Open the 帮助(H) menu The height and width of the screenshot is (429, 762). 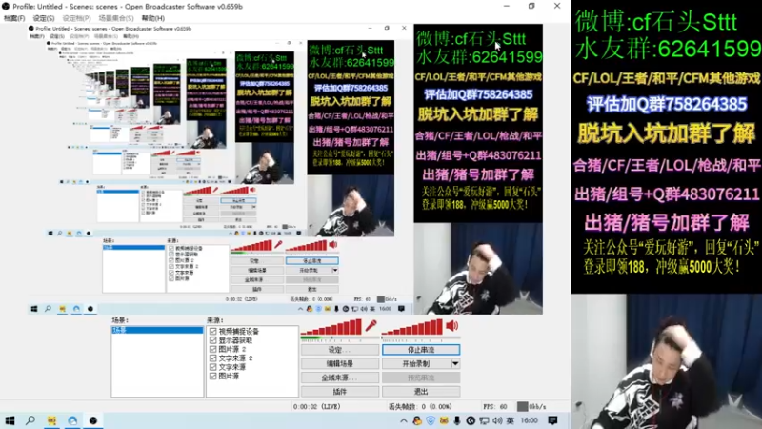[152, 18]
